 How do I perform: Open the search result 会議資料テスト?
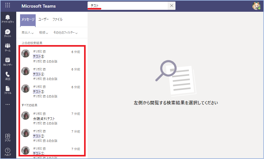point(51,118)
